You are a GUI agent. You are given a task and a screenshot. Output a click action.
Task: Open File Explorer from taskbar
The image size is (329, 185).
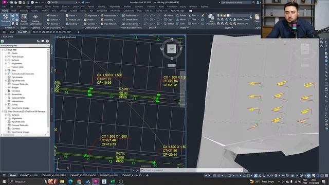(62, 181)
